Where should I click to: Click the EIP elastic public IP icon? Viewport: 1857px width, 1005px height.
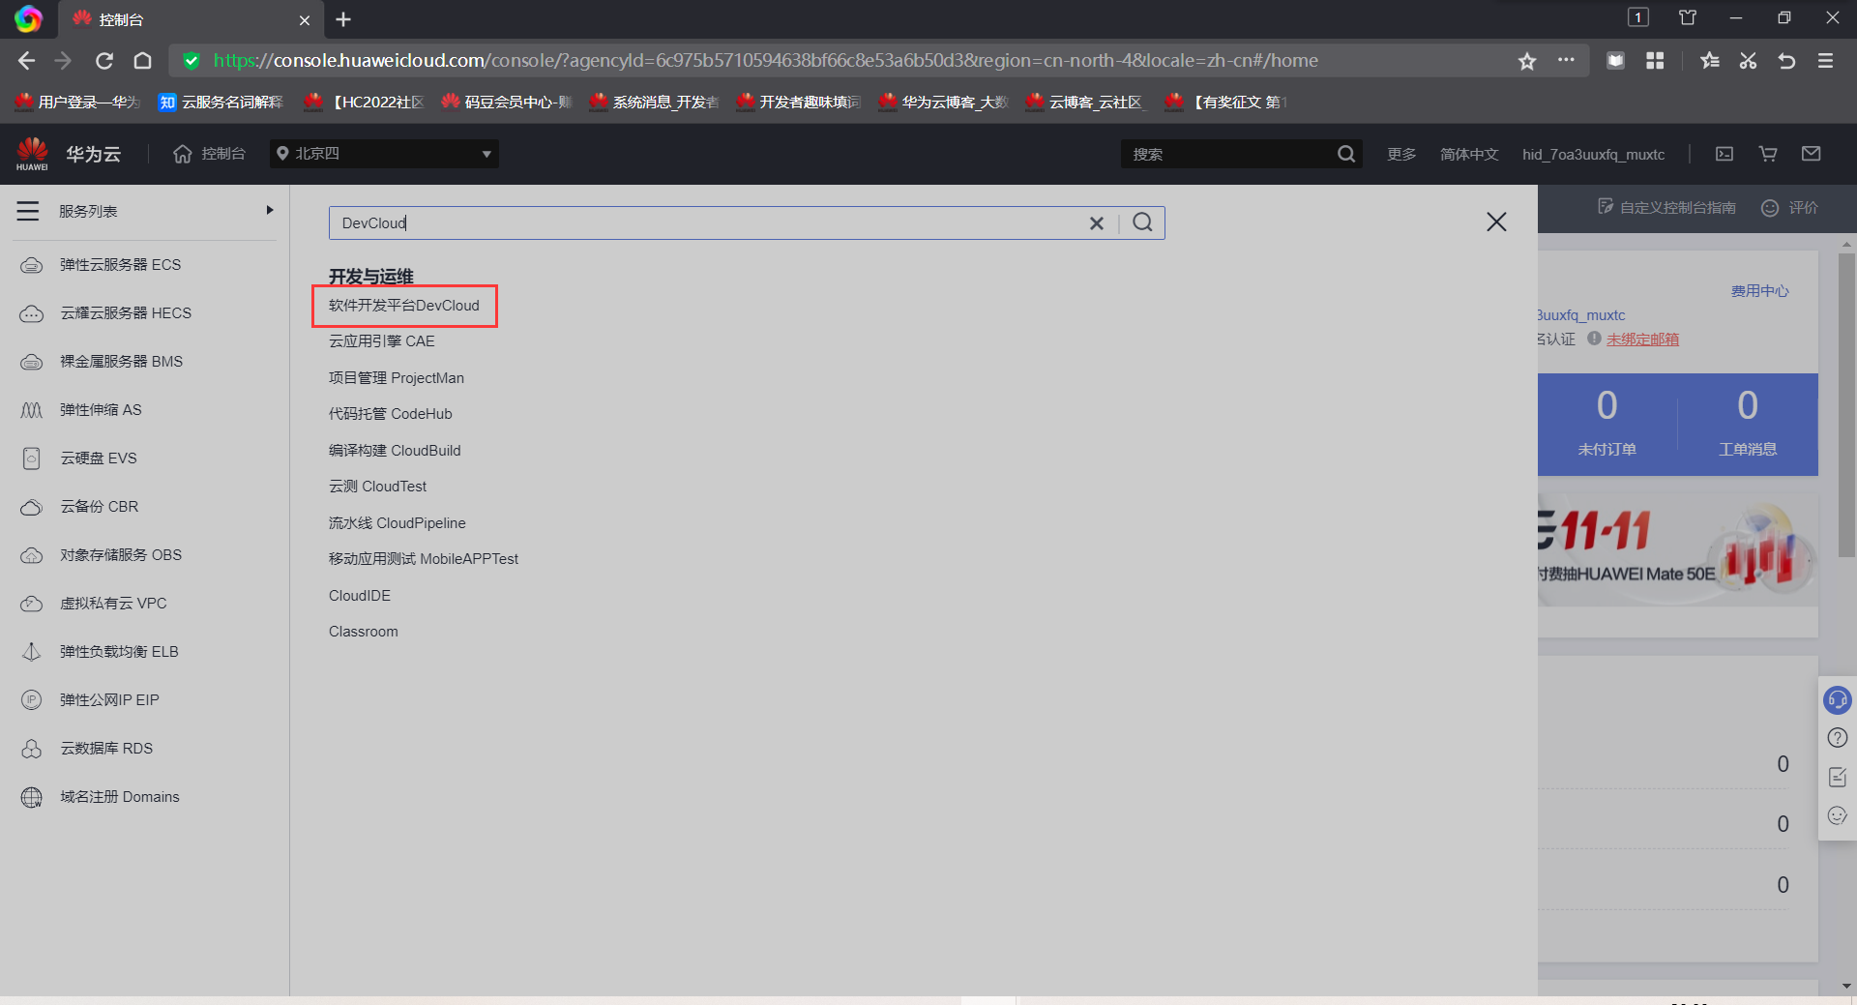tap(32, 700)
